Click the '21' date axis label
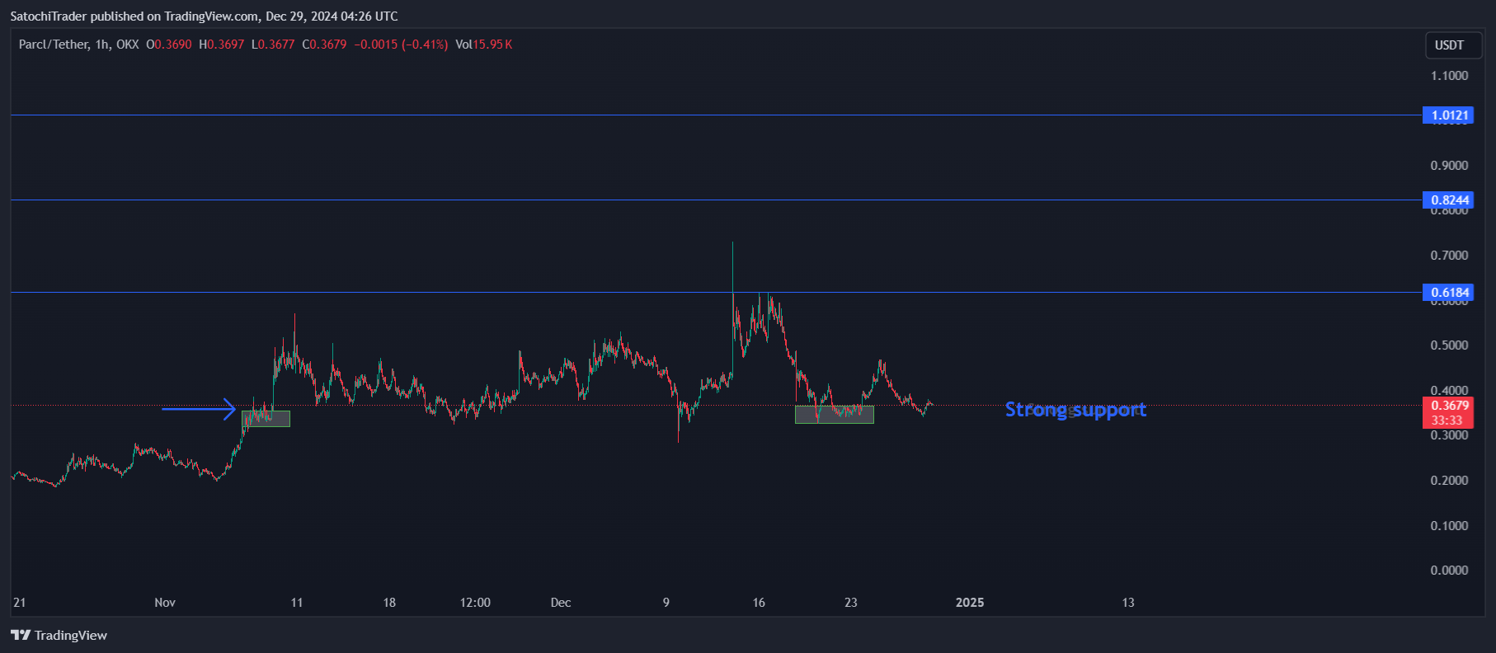This screenshot has width=1496, height=653. click(19, 603)
